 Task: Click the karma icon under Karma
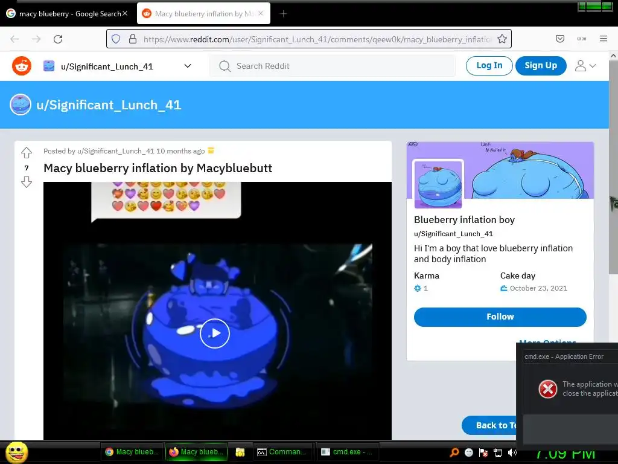point(418,288)
